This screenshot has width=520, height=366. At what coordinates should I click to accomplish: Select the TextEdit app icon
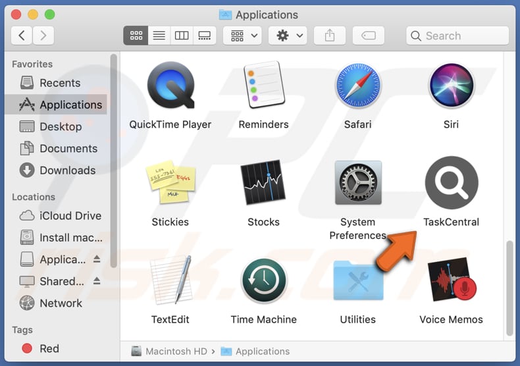(x=170, y=280)
